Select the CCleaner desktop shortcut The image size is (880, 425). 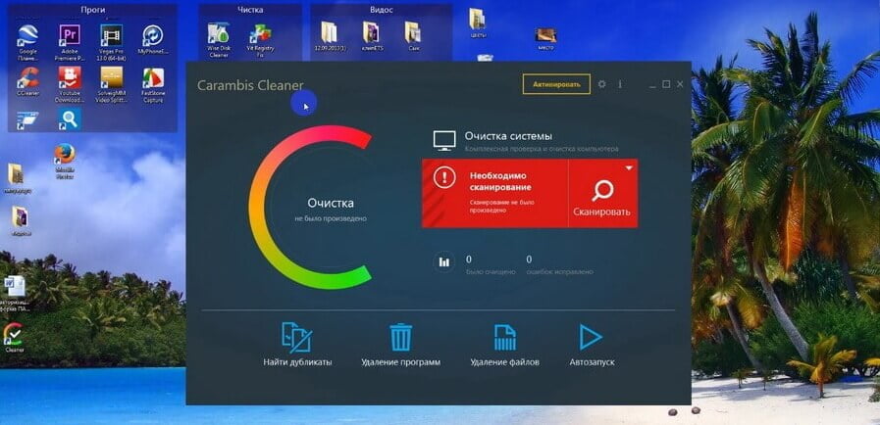[27, 81]
